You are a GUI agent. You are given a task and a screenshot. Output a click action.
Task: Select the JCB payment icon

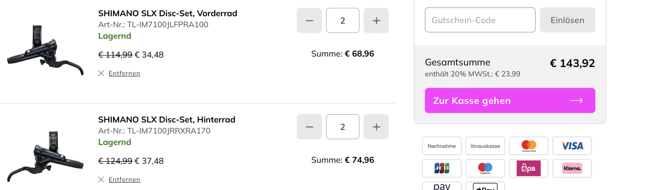(442, 168)
